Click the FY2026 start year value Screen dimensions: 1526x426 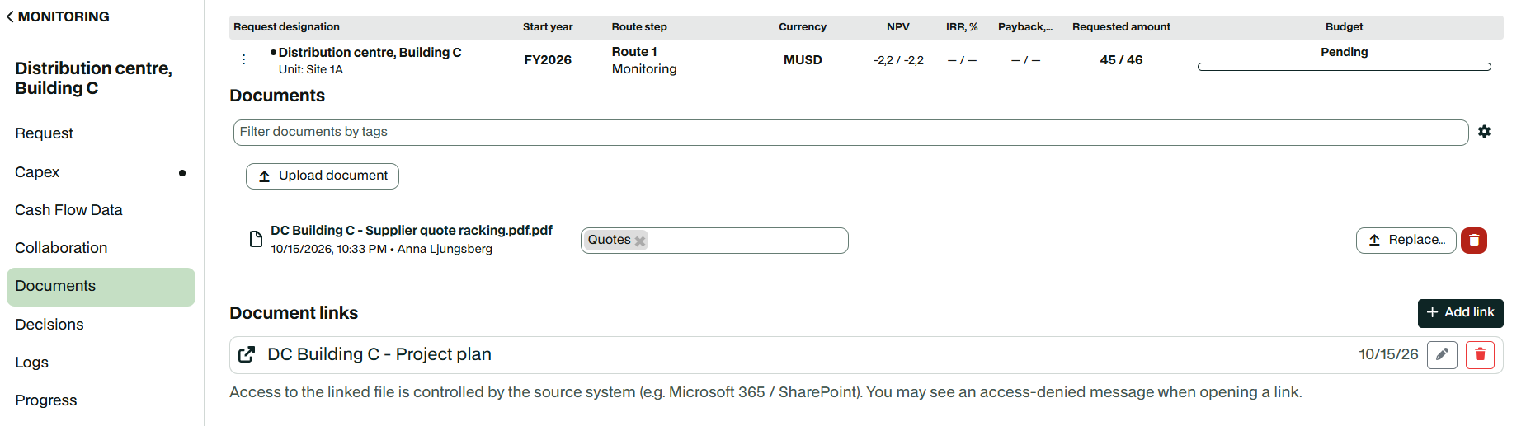(x=548, y=60)
